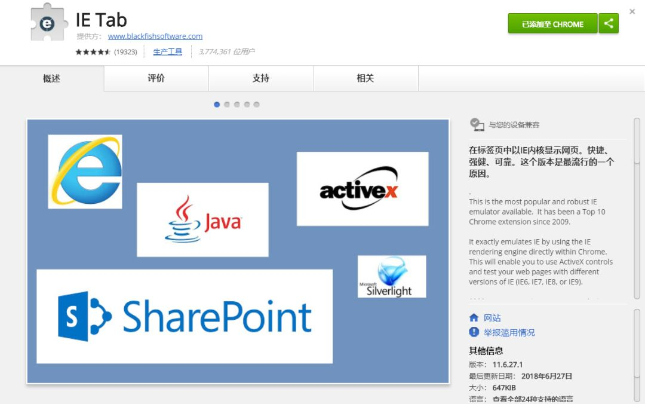
Task: Select the second carousel dot
Action: [227, 105]
